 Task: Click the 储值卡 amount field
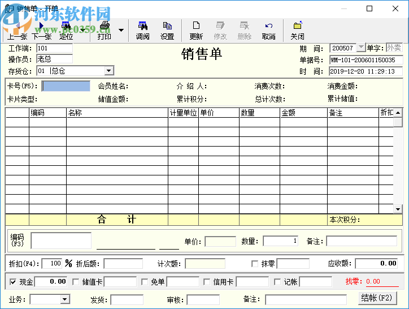120,282
